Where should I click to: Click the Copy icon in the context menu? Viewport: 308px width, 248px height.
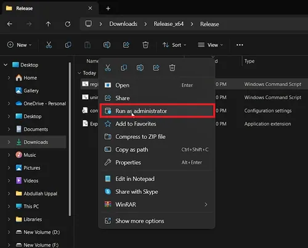tap(124, 68)
